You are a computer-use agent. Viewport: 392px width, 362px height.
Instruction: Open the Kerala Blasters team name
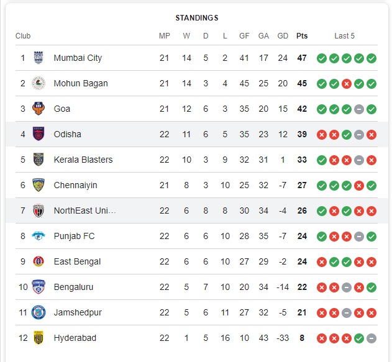(83, 160)
